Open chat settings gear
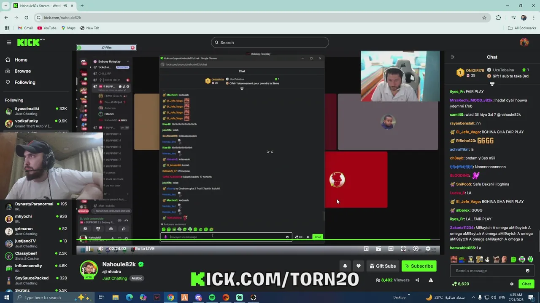This screenshot has height=303, width=540. (x=512, y=284)
